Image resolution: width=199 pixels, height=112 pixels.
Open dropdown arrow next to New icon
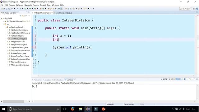click(x=4, y=9)
